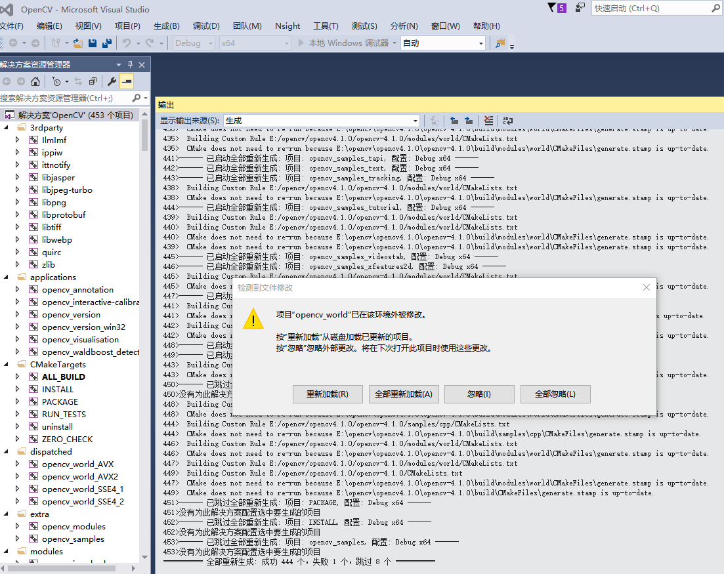Click Solution Explorer properties wrench icon
This screenshot has height=574, width=724.
112,81
